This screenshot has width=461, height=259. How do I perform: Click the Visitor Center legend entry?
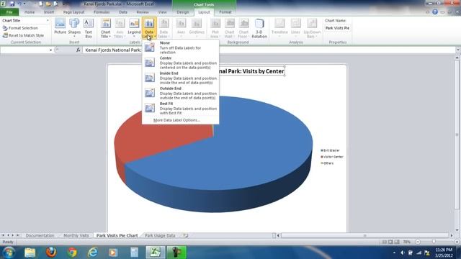[332, 157]
